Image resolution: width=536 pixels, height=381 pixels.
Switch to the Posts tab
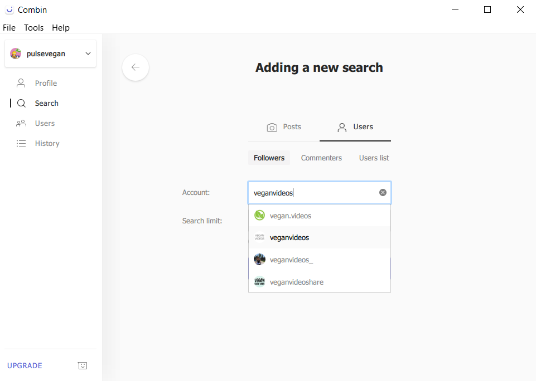coord(284,127)
